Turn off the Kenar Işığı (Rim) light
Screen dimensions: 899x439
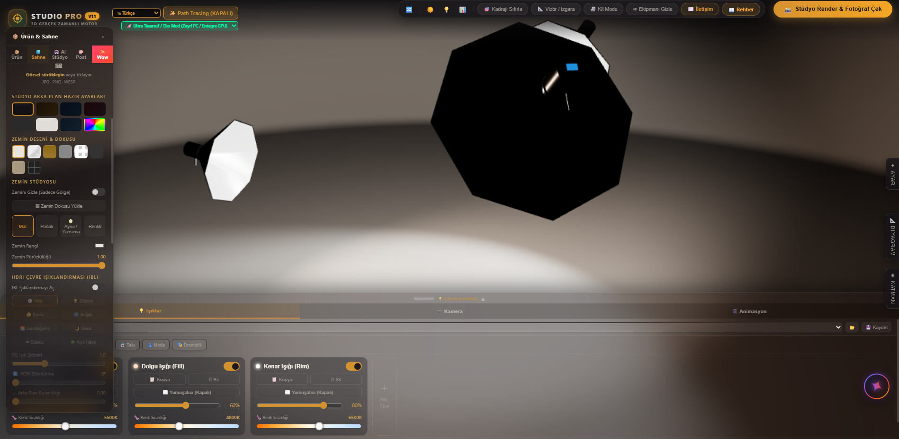click(354, 366)
